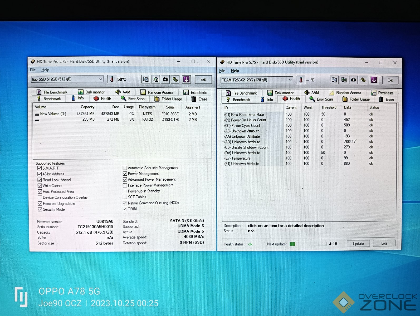The width and height of the screenshot is (420, 316).
Task: Open Erase tab in right window
Action: pos(386,100)
